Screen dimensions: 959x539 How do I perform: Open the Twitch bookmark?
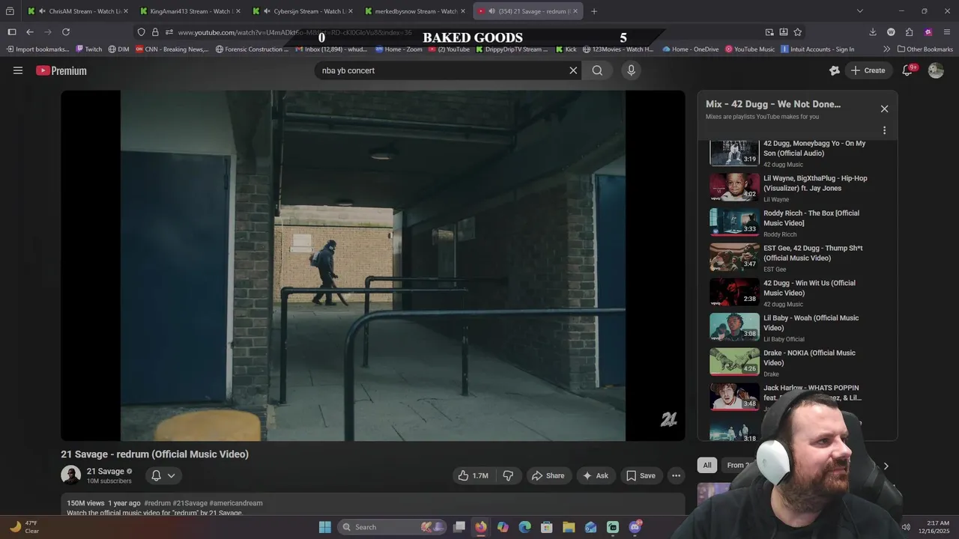[x=89, y=49]
